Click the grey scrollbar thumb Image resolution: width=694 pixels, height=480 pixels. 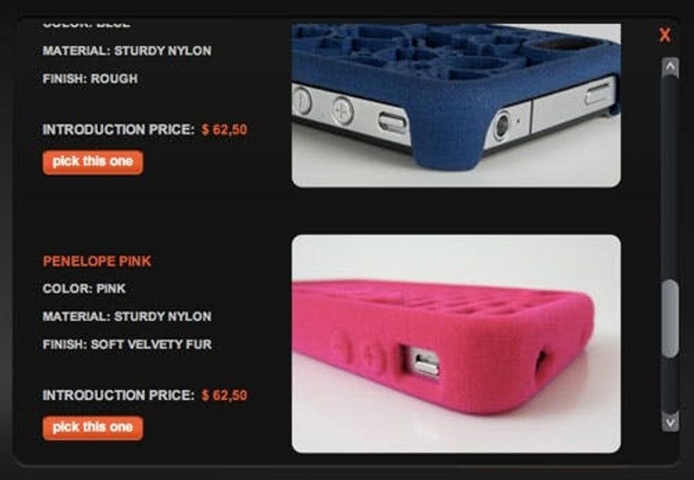[x=670, y=318]
